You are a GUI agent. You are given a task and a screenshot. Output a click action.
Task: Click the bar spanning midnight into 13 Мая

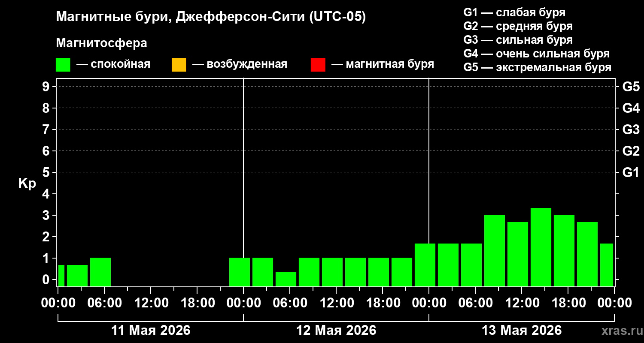[425, 265]
